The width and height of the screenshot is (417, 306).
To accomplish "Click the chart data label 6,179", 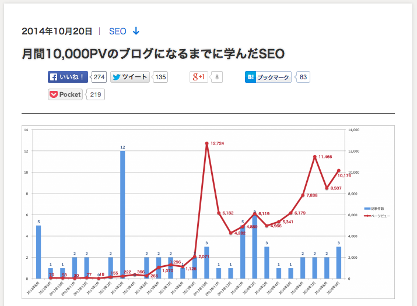I will tap(300, 213).
